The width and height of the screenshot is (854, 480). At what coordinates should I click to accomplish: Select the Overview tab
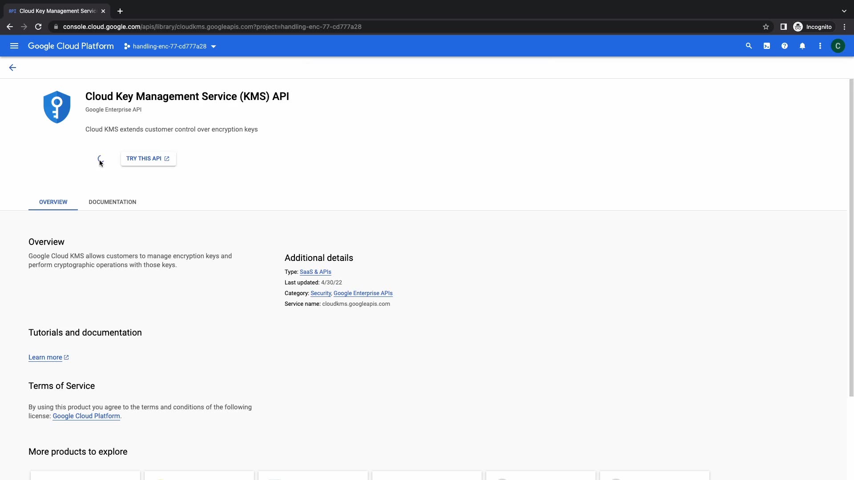(x=53, y=202)
